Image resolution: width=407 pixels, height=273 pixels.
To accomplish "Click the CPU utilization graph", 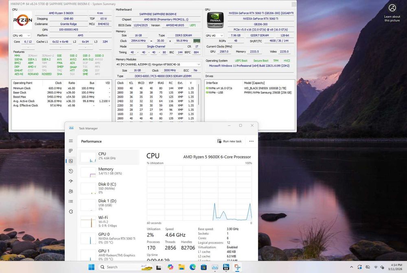I will click(199, 193).
